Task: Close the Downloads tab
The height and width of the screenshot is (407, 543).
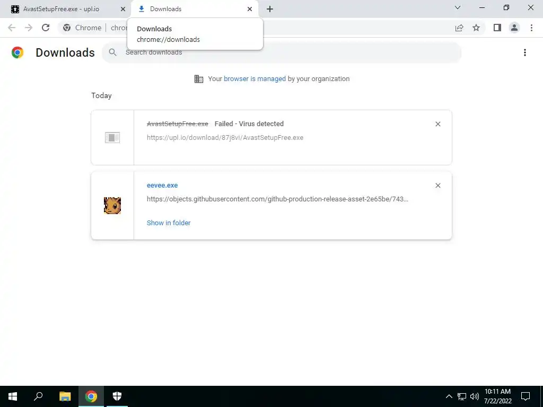Action: pyautogui.click(x=250, y=9)
